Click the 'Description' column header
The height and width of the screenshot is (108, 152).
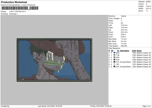pos(125,51)
